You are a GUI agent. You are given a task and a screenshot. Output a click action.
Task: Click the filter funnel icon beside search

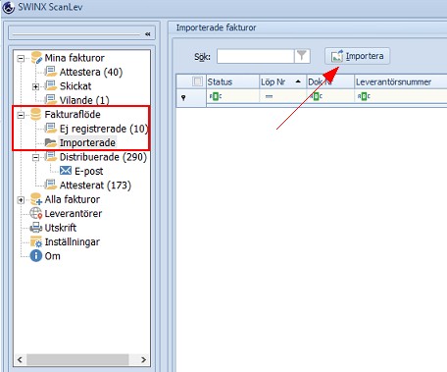302,56
